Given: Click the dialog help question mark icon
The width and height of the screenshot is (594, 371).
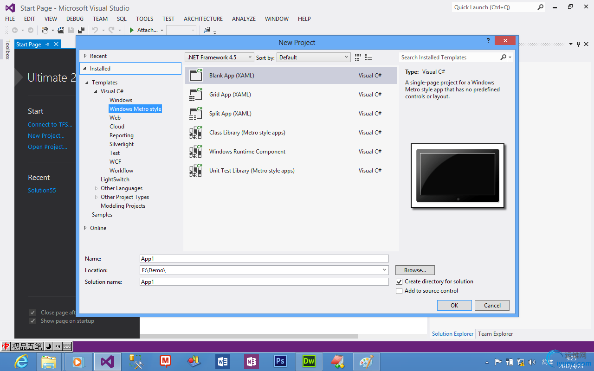Looking at the screenshot, I should (x=488, y=41).
